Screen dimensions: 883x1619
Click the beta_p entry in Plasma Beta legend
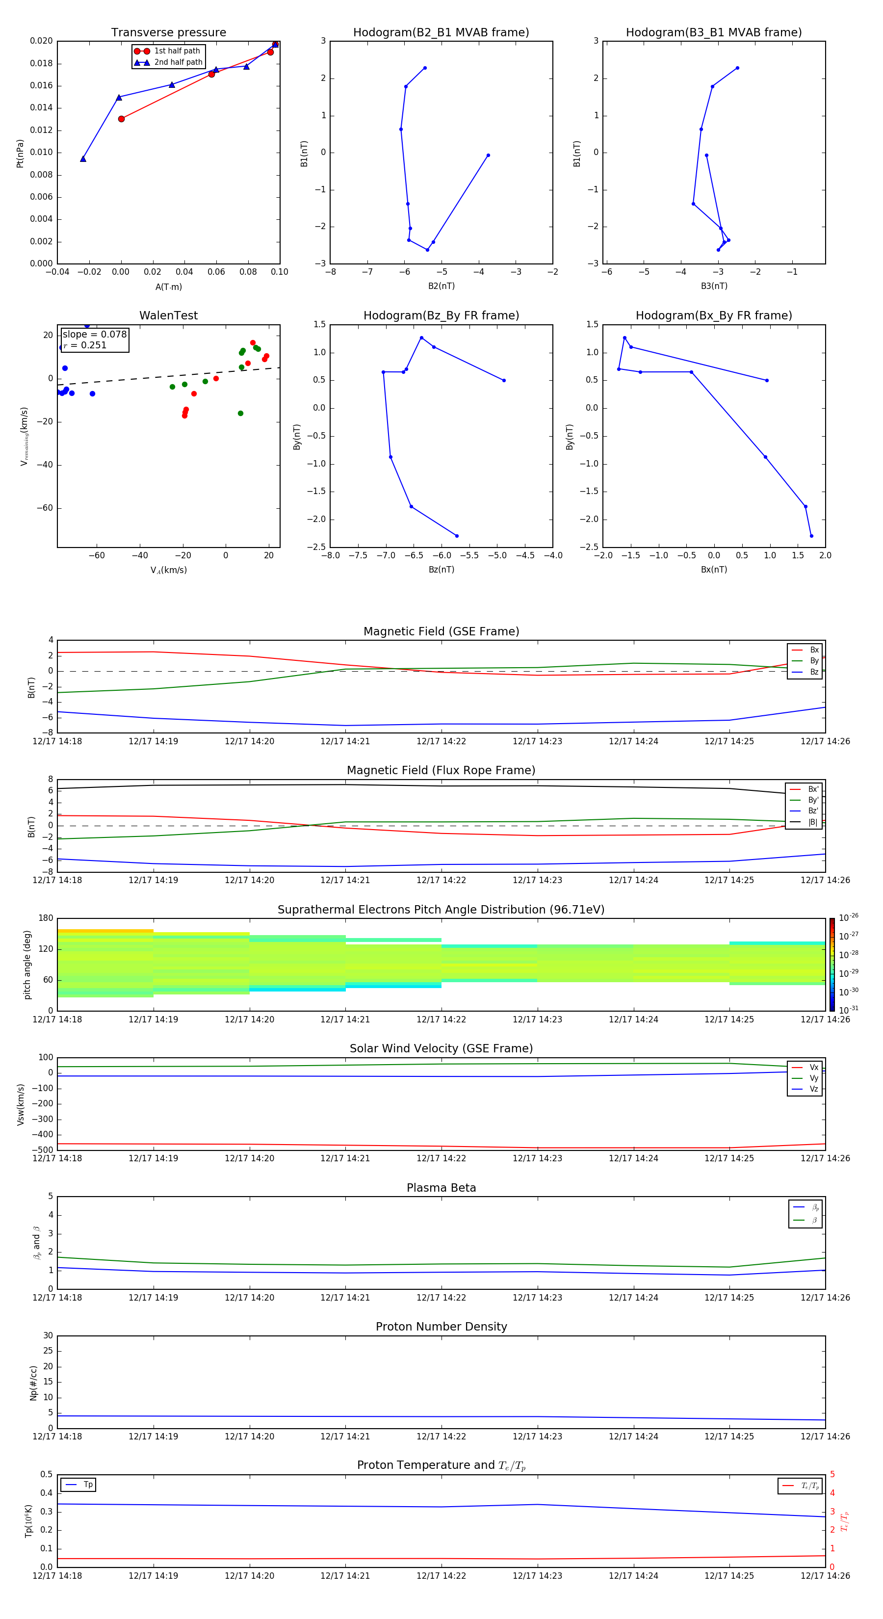(805, 1207)
